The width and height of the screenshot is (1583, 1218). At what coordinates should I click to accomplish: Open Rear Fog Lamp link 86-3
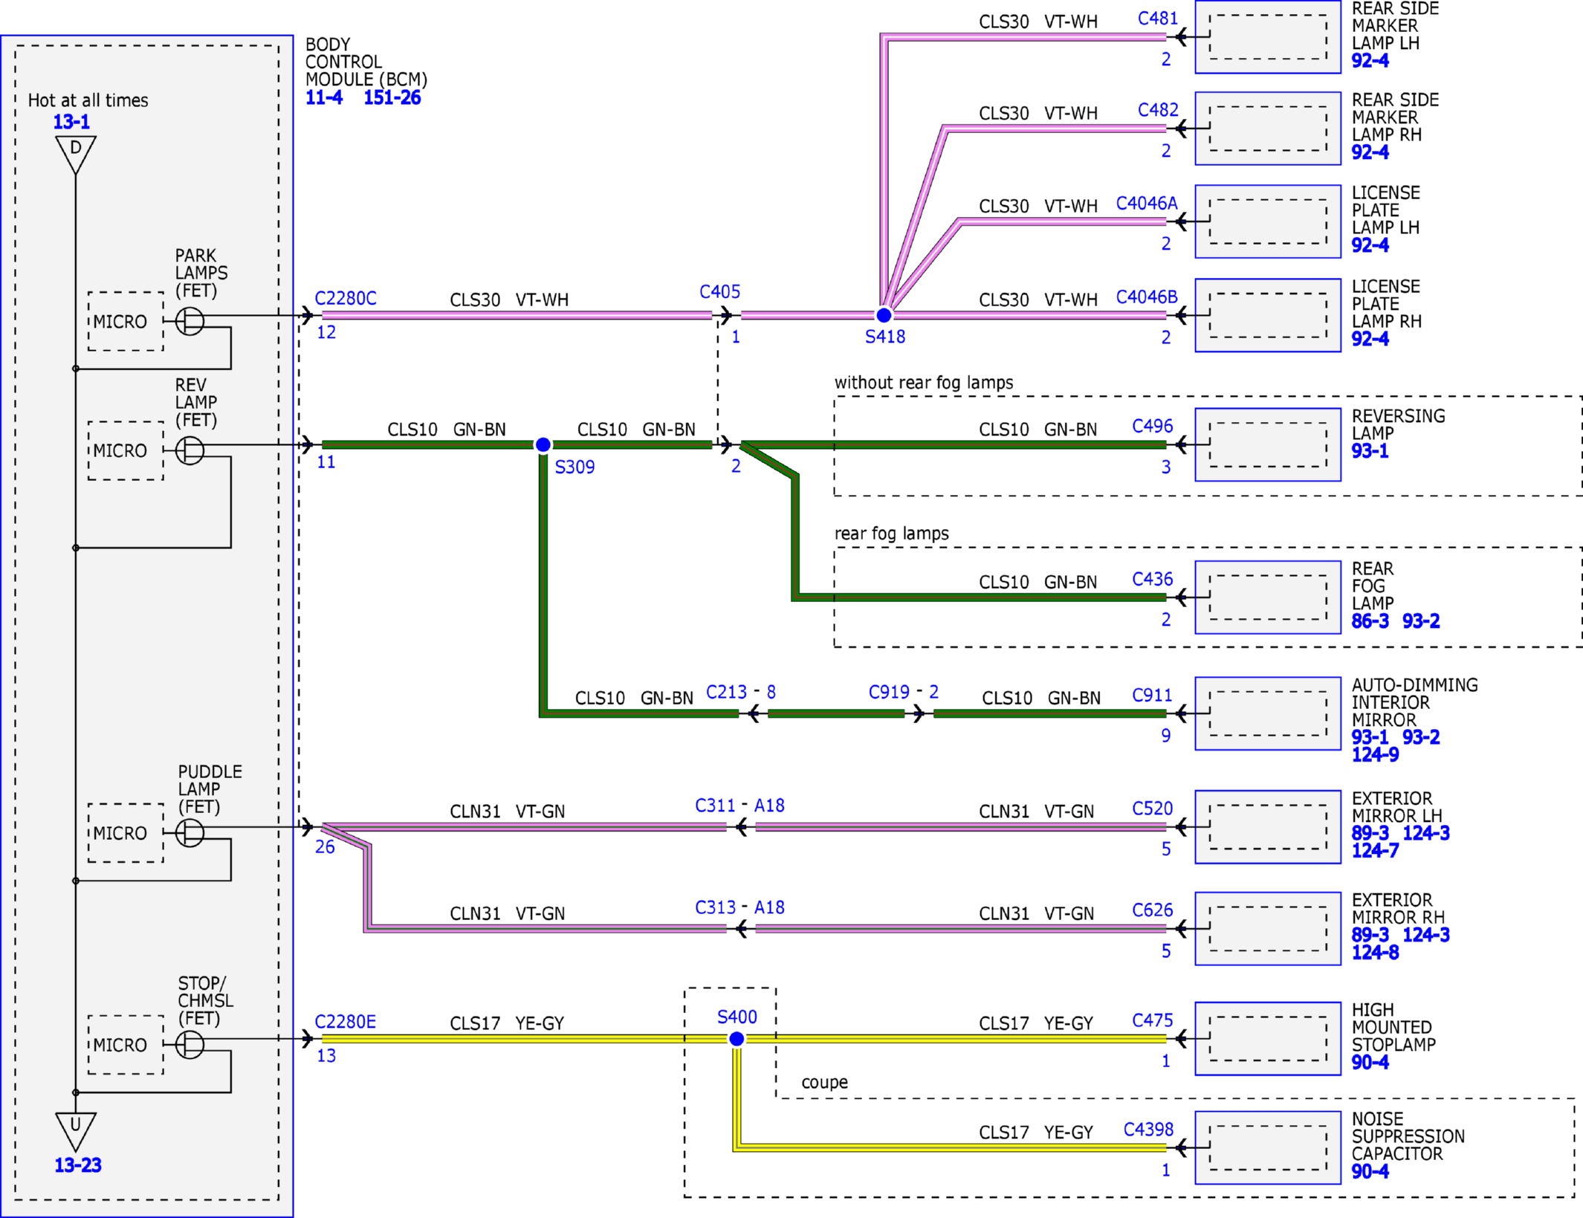coord(1370,621)
